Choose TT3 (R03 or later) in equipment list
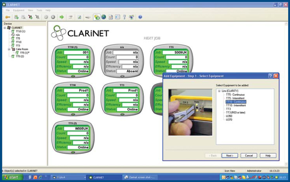 pyautogui.click(x=235, y=113)
